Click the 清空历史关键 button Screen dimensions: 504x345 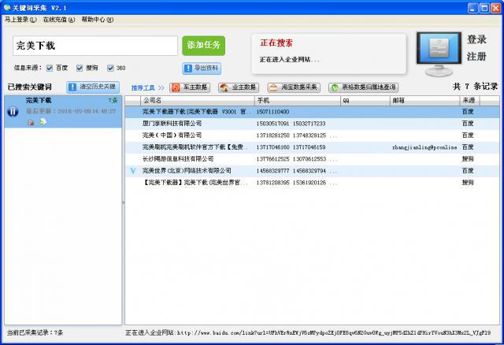coord(93,87)
